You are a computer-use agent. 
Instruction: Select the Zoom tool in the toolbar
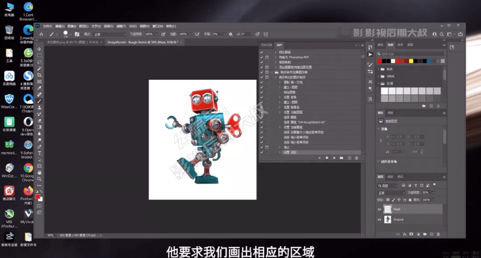pyautogui.click(x=39, y=179)
